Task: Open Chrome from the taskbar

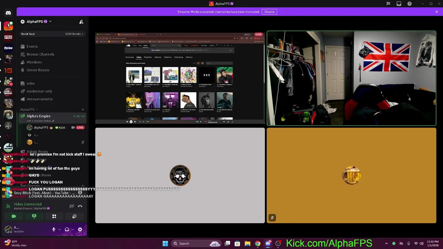Action: click(257, 243)
